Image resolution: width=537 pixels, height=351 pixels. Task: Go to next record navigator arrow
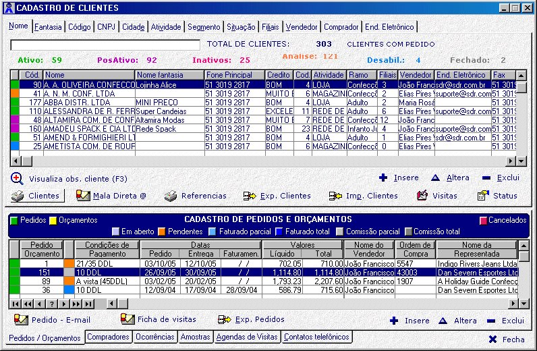64,304
